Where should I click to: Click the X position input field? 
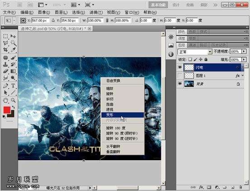40,20
